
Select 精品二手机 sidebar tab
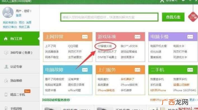click(20, 95)
